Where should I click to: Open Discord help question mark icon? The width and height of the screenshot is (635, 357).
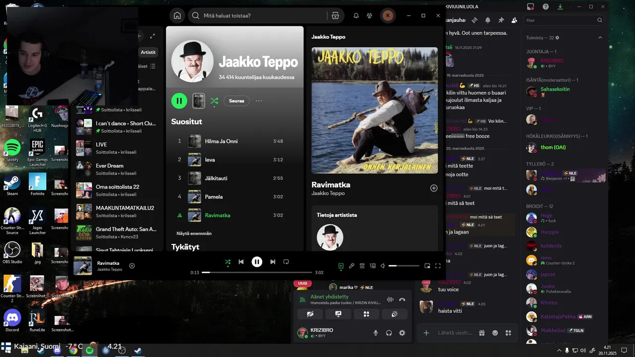(x=546, y=6)
